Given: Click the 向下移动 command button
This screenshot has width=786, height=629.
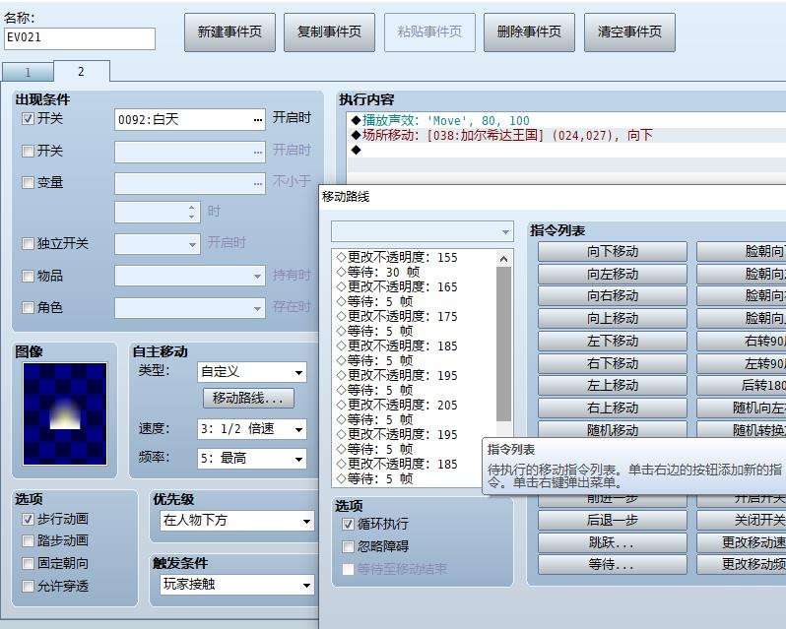Looking at the screenshot, I should 613,251.
